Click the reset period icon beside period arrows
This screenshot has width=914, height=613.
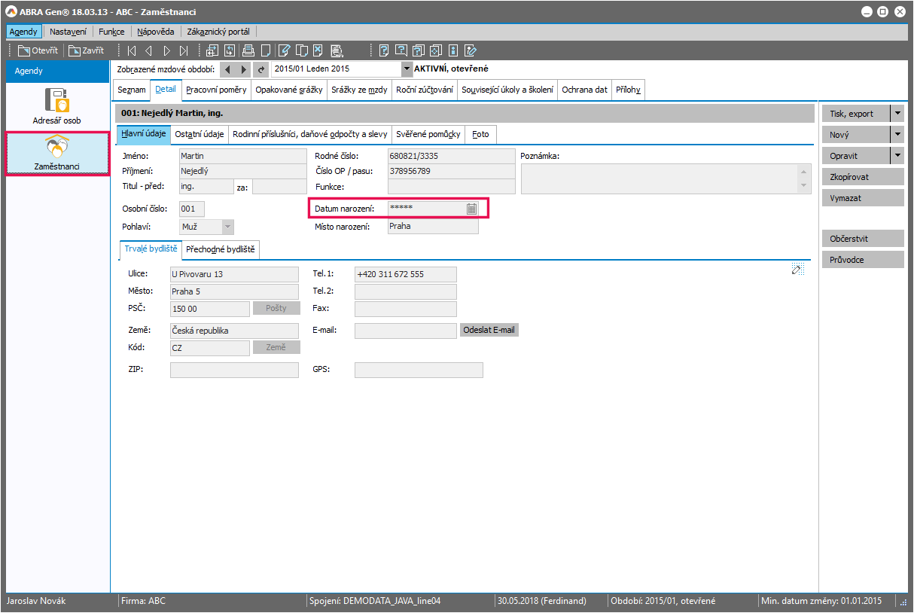pyautogui.click(x=261, y=69)
